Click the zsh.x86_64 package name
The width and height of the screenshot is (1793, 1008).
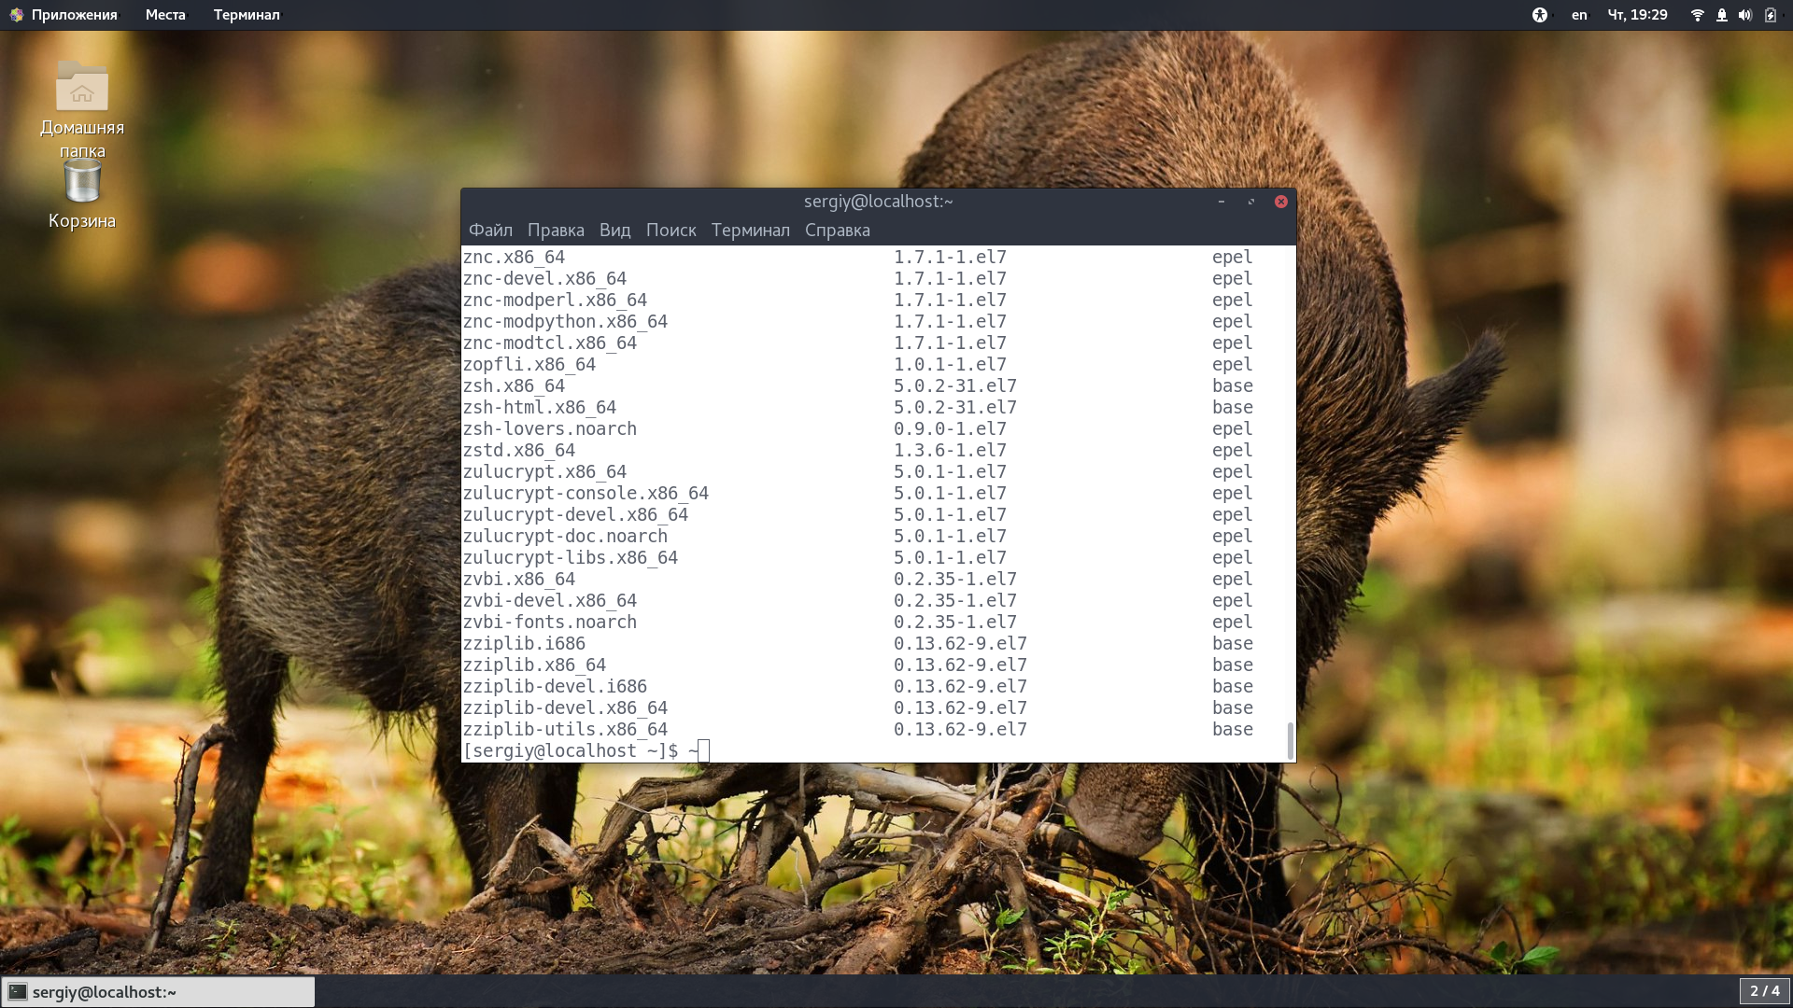pos(514,385)
